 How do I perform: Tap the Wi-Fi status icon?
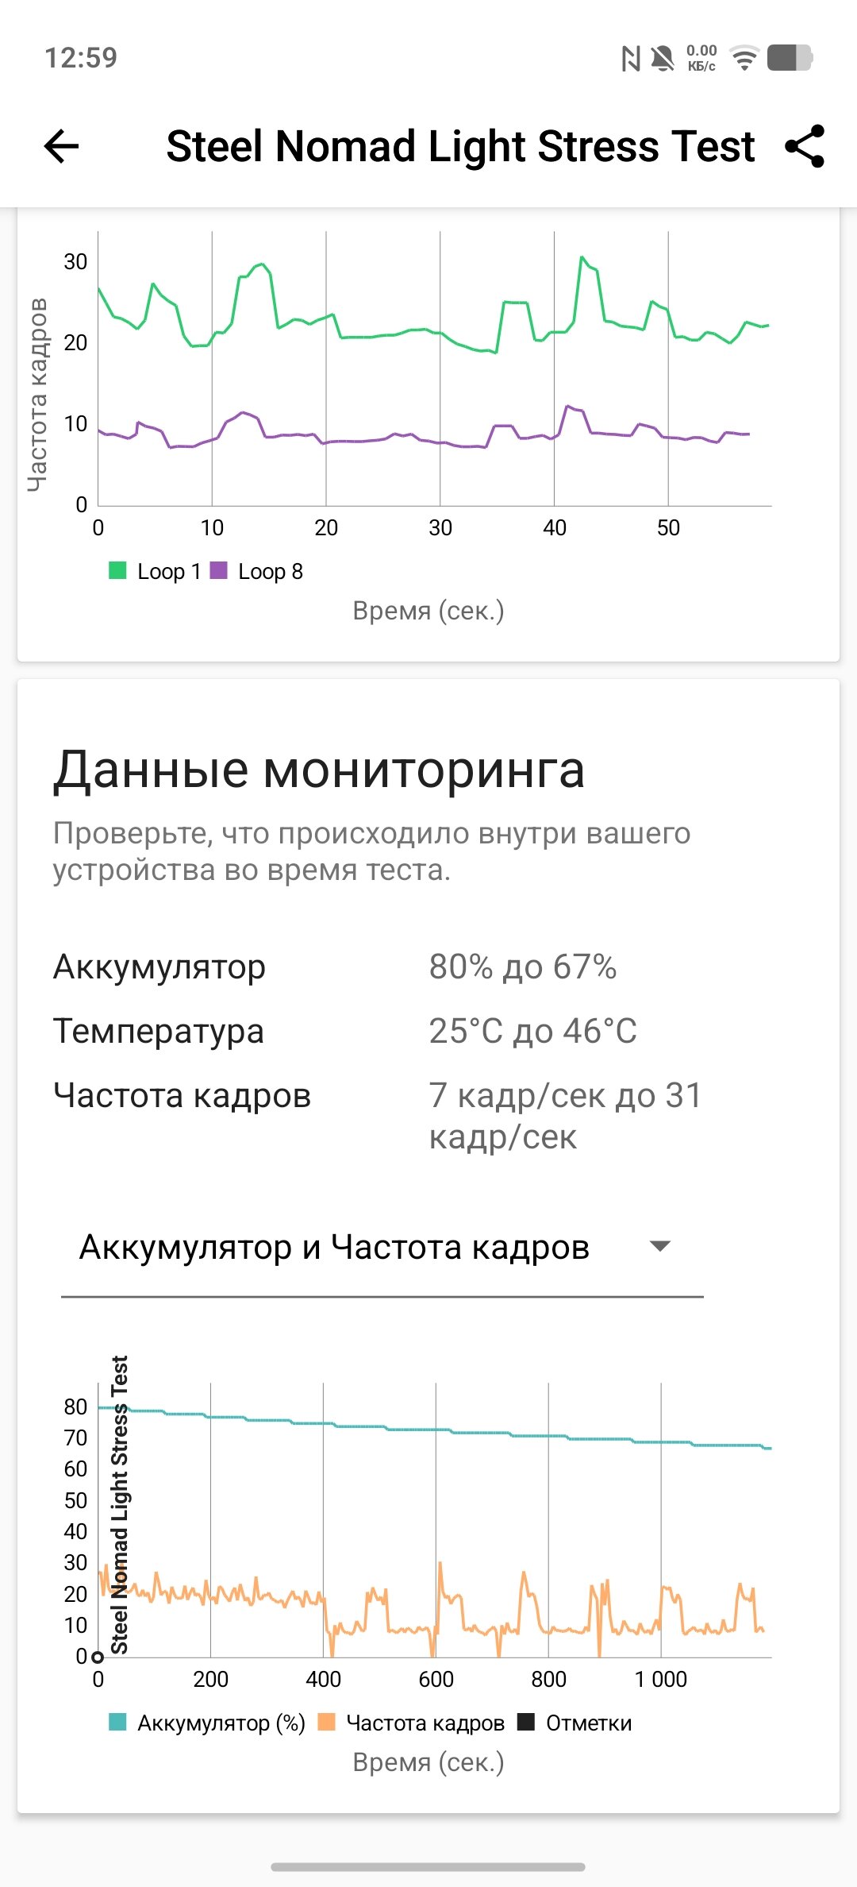[x=744, y=58]
